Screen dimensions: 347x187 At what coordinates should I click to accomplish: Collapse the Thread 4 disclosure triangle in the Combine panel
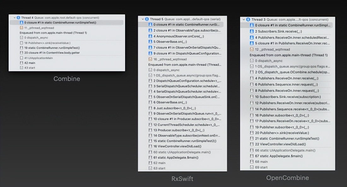[15, 17]
